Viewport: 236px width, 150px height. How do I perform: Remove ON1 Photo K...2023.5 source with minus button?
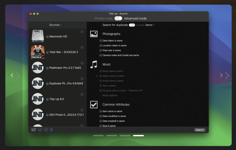click(82, 110)
